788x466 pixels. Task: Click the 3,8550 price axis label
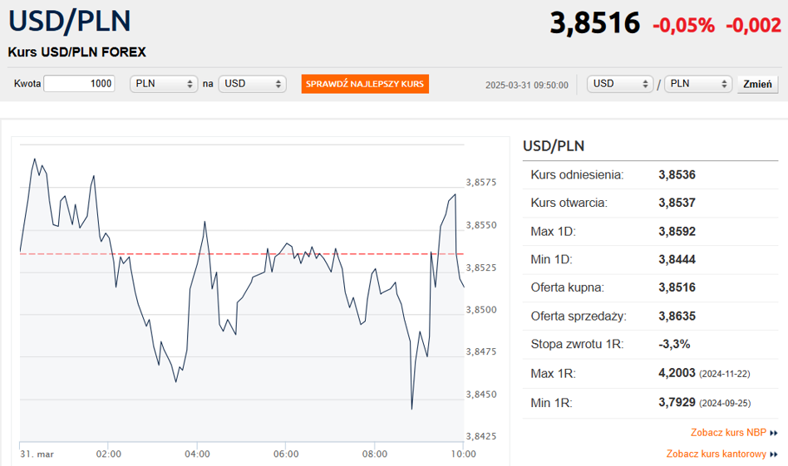[x=481, y=225]
